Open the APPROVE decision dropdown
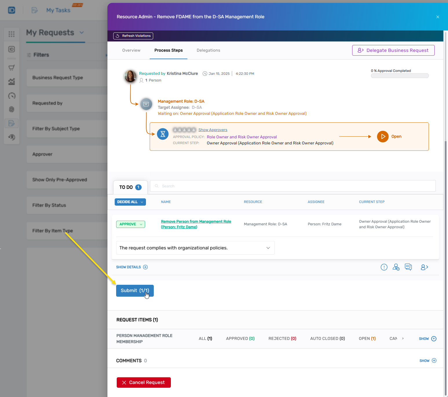The width and height of the screenshot is (448, 397). coord(131,224)
